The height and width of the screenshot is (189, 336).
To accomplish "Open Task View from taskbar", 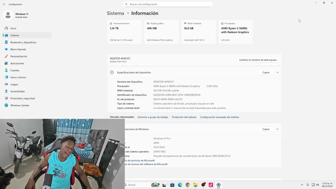I will pyautogui.click(x=164, y=185).
